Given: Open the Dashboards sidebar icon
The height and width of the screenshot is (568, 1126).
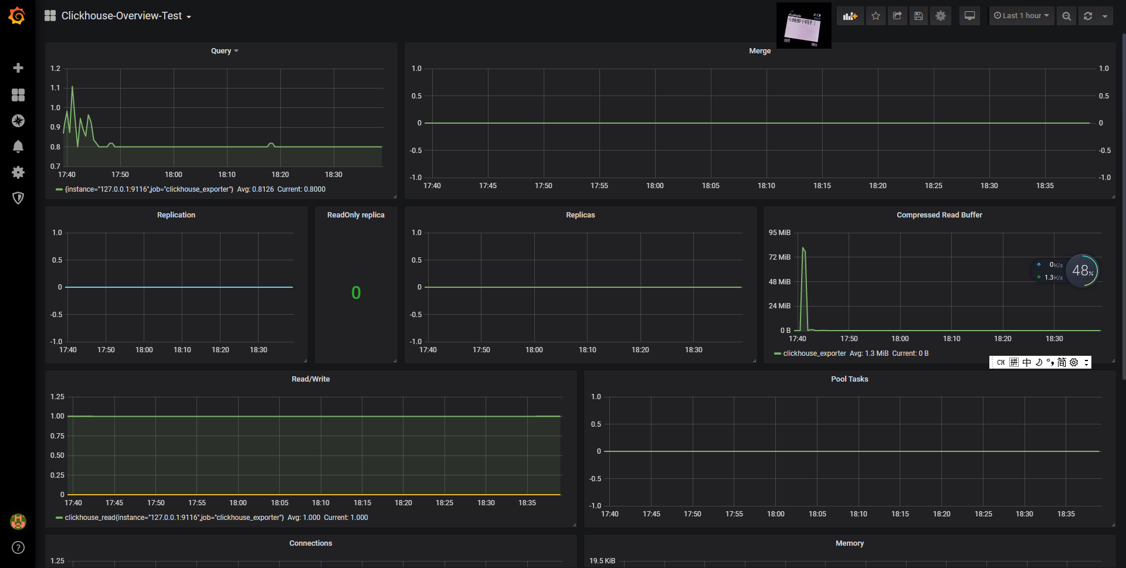Looking at the screenshot, I should [18, 95].
